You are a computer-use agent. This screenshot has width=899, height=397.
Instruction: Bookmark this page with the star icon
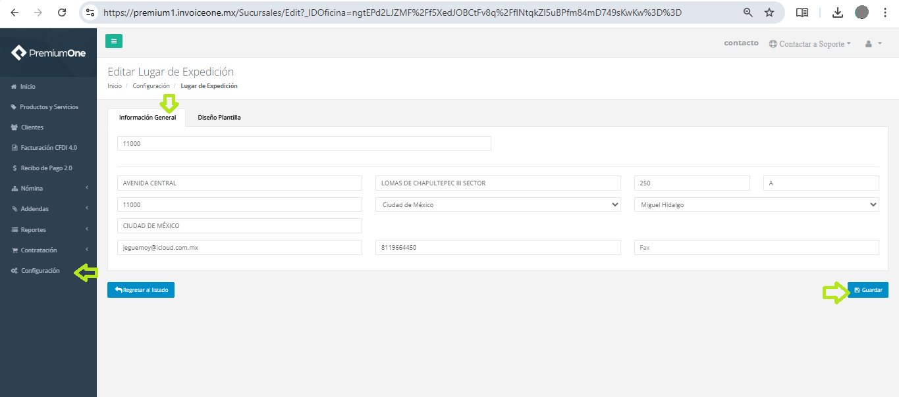[x=769, y=12]
